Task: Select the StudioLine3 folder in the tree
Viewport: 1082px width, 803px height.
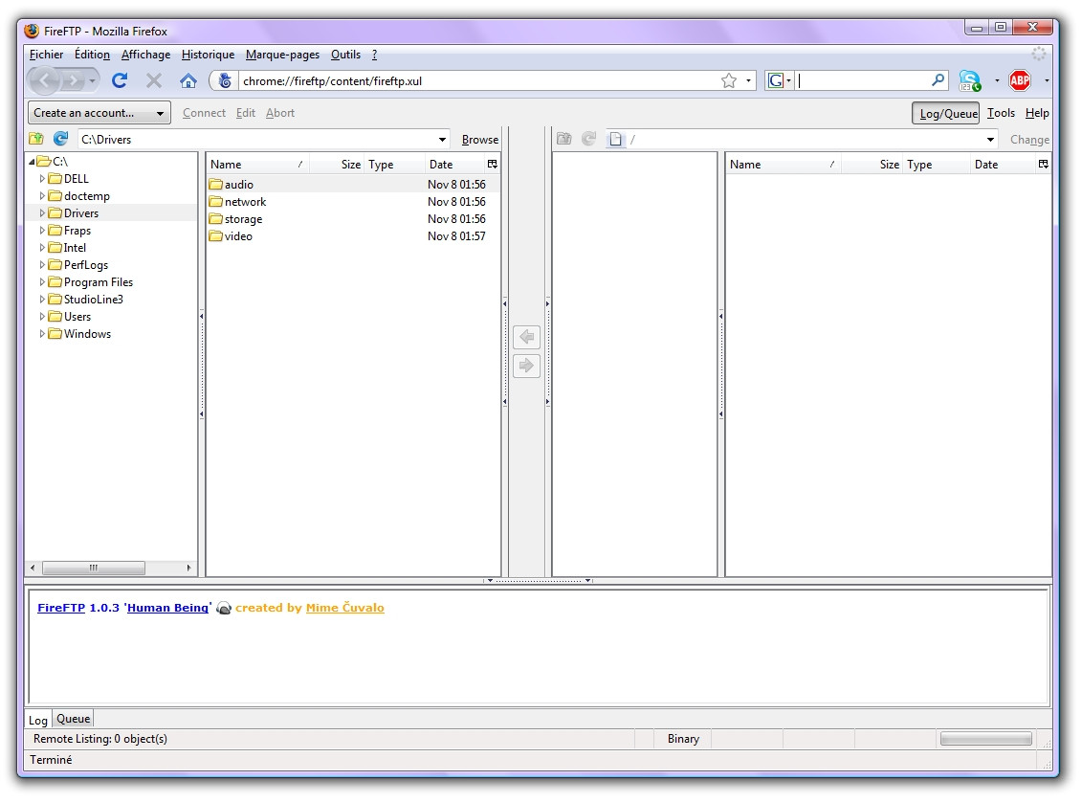Action: (x=93, y=300)
